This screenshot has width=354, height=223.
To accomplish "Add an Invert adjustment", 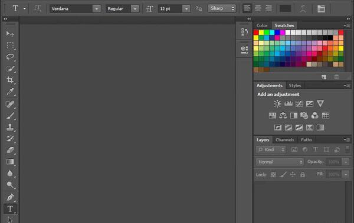I will point(278,128).
